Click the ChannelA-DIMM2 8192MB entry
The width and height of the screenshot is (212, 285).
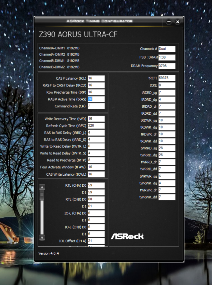[x=59, y=54]
